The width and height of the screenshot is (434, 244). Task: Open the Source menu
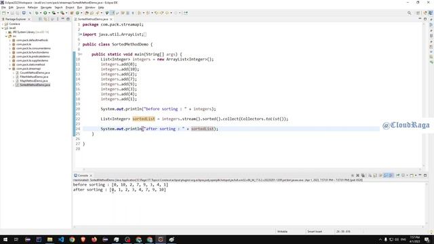click(x=20, y=7)
